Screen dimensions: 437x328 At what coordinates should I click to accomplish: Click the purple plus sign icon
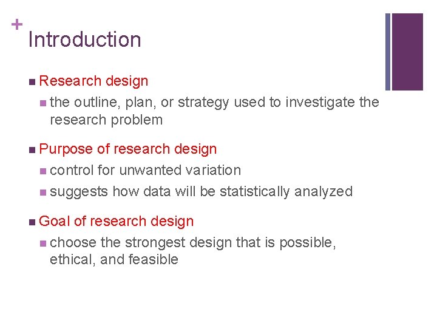17,24
